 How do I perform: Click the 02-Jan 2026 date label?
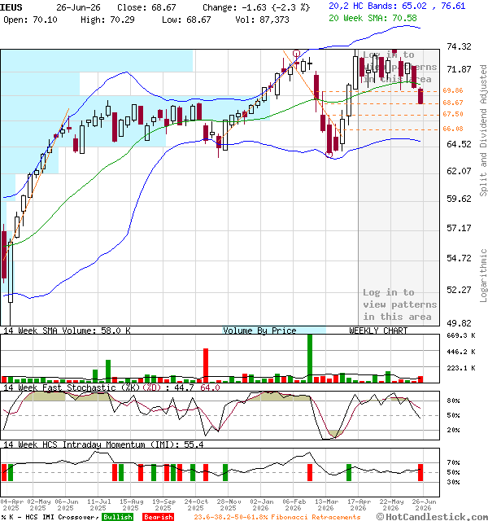(x=262, y=505)
